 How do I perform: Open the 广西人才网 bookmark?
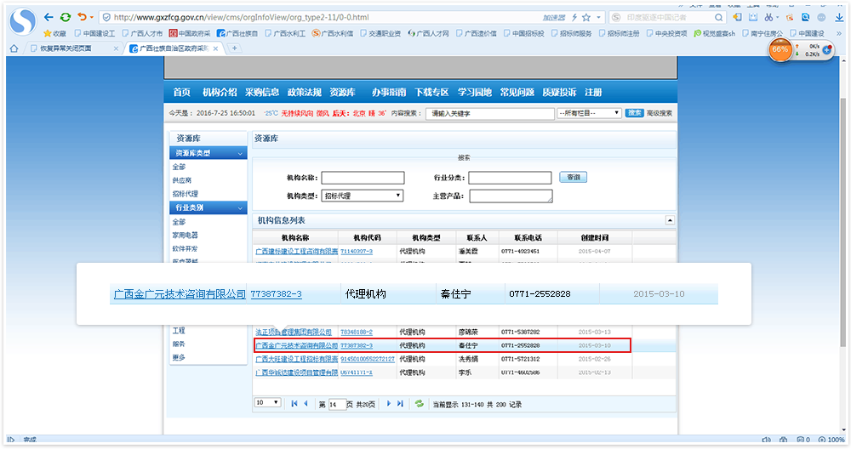coord(428,33)
